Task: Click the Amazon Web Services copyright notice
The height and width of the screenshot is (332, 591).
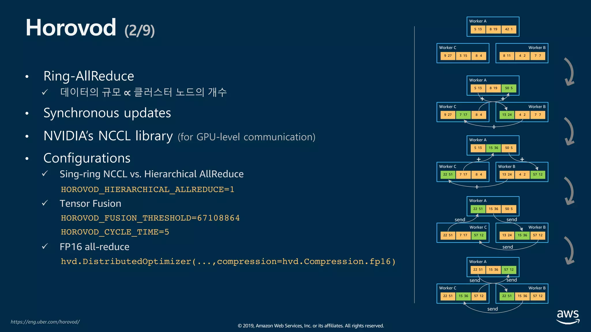Action: (311, 326)
